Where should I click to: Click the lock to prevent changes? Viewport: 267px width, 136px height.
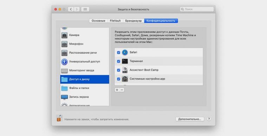[x=59, y=118]
